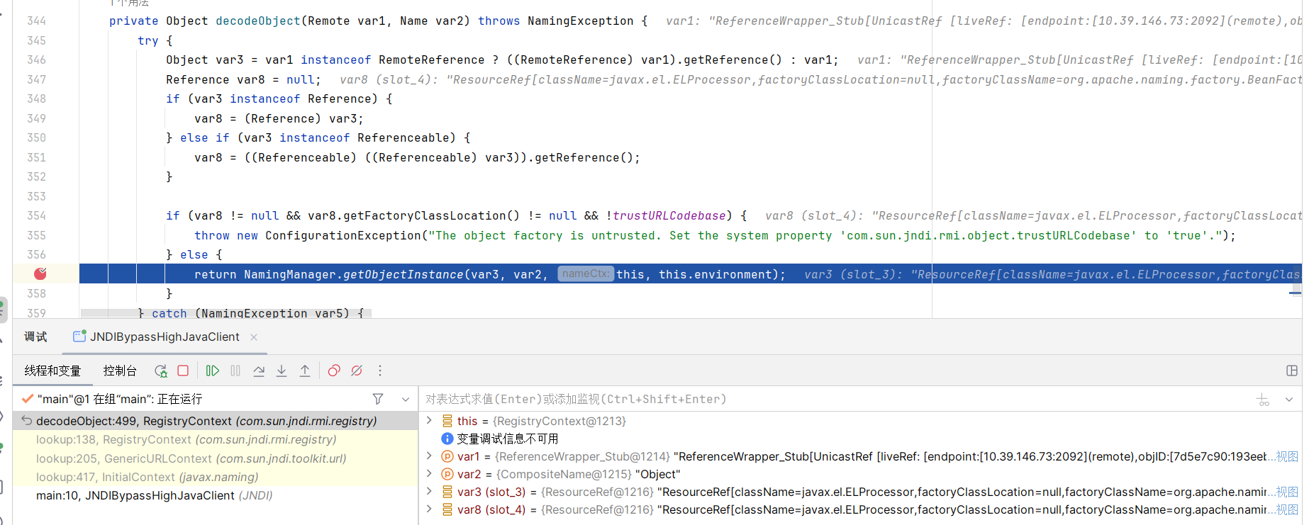1309x525 pixels.
Task: Select frame lookup:205, GenericURLContext
Action: [216, 458]
